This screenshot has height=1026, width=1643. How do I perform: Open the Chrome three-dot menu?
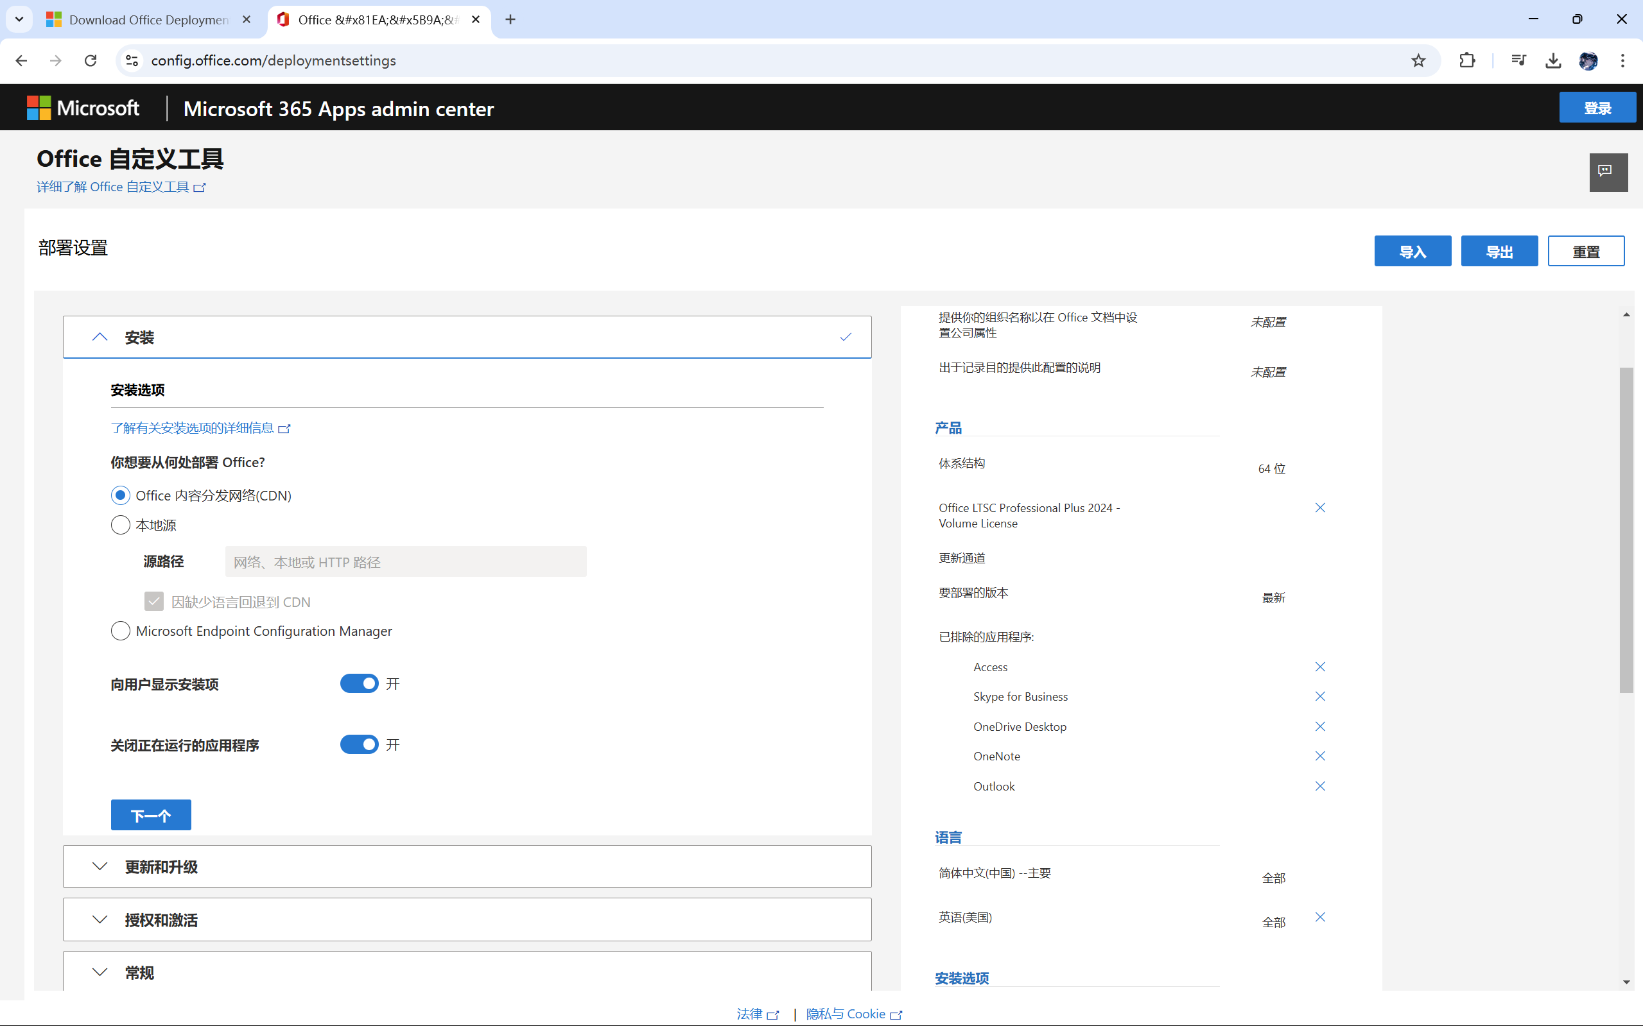coord(1622,60)
